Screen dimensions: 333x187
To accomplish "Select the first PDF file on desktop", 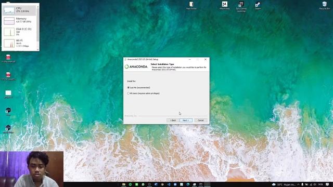I will (8, 59).
